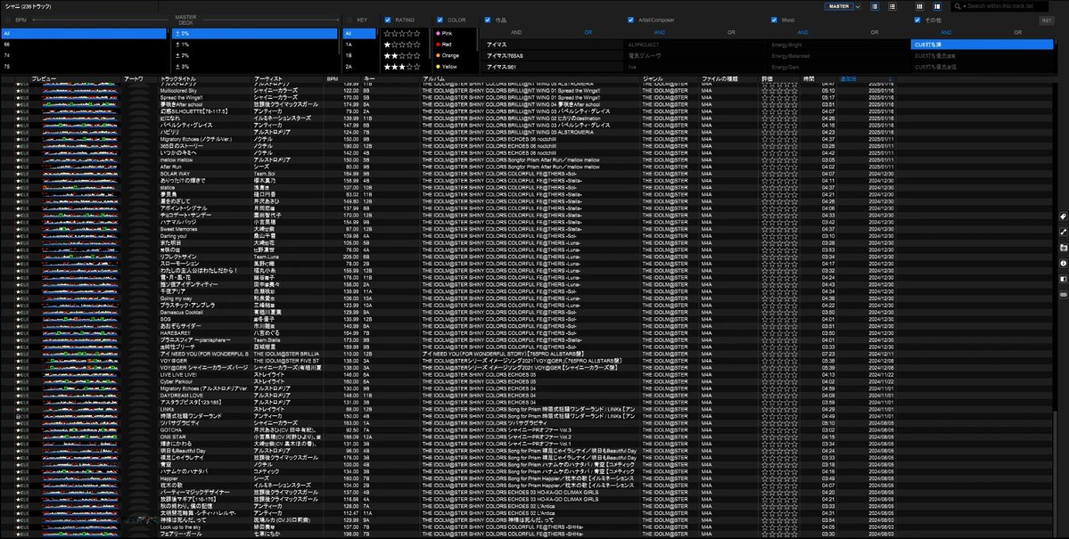
Task: Select AND under Artist/Composer
Action: pos(659,32)
